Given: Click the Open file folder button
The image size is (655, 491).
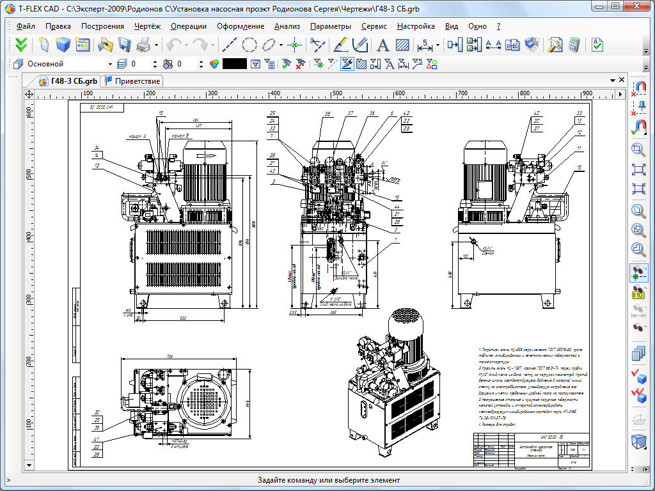Looking at the screenshot, I should point(104,45).
